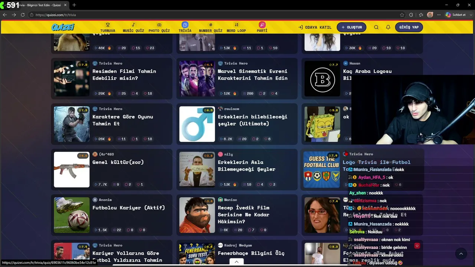Image resolution: width=475 pixels, height=267 pixels.
Task: Click the male symbol thumbnail
Action: (197, 124)
